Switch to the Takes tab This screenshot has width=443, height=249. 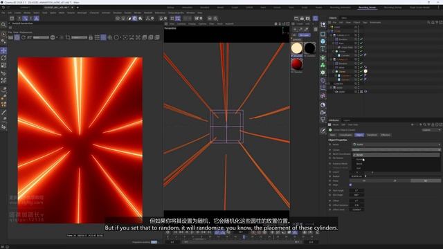pos(344,18)
